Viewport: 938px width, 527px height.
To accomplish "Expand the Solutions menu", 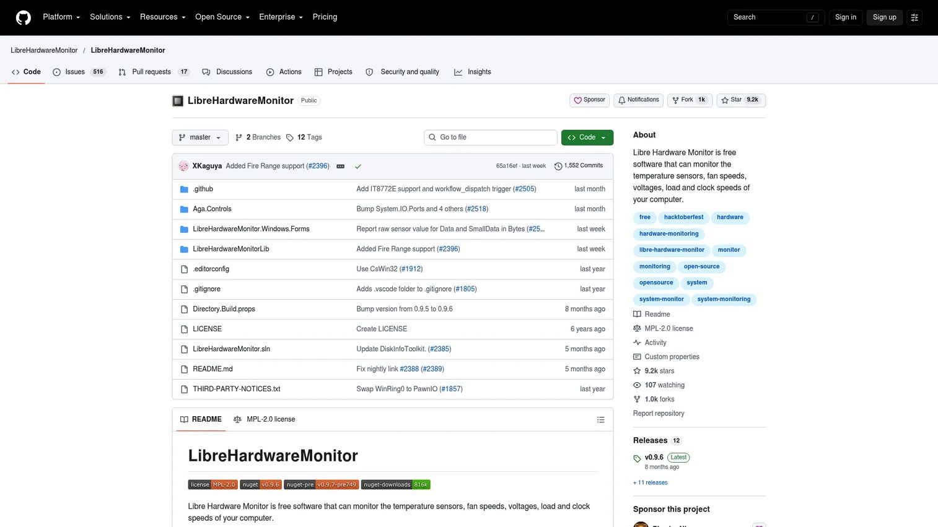I will coord(110,17).
